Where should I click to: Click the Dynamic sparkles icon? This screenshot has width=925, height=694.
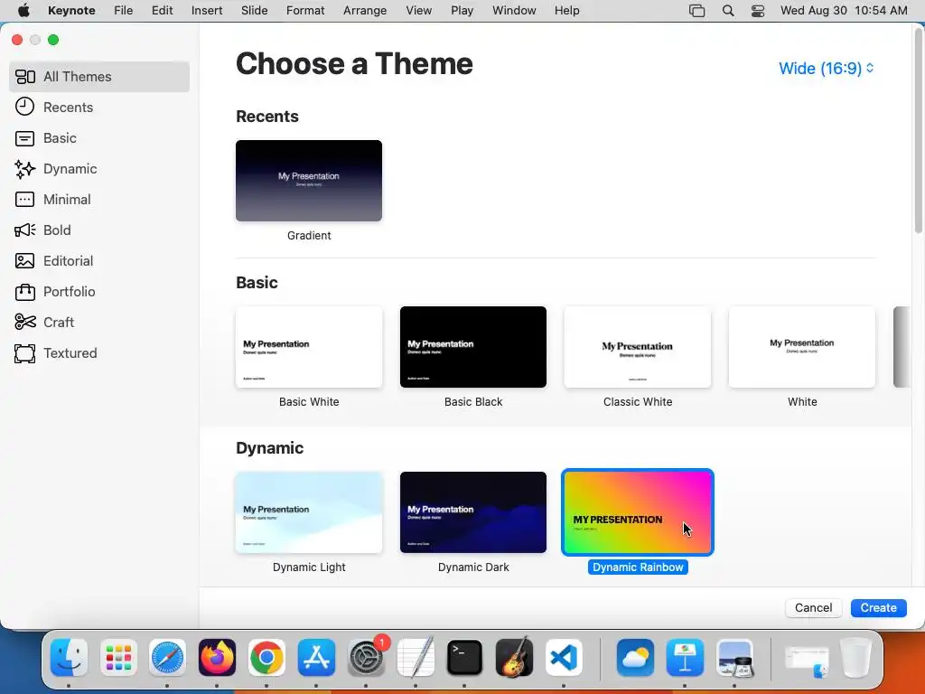[x=24, y=169]
